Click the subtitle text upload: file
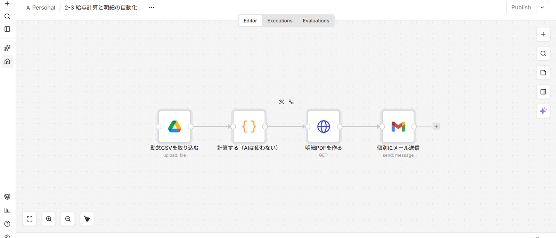Image resolution: width=556 pixels, height=238 pixels. (x=174, y=155)
